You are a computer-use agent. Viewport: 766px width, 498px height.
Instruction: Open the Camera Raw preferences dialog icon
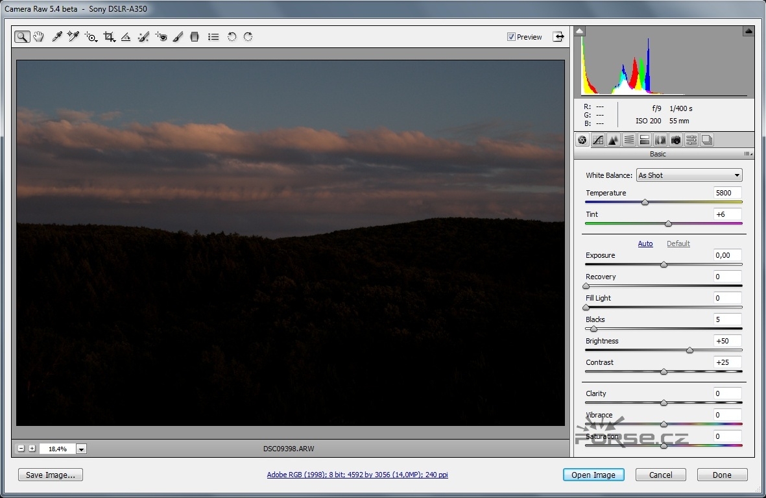click(213, 37)
